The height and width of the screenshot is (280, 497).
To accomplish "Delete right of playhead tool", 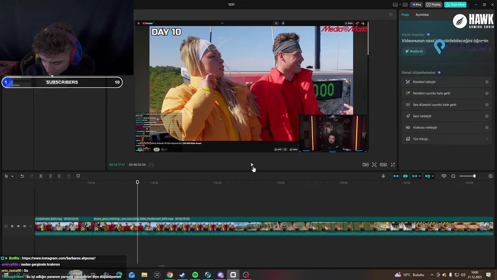I will click(x=59, y=176).
